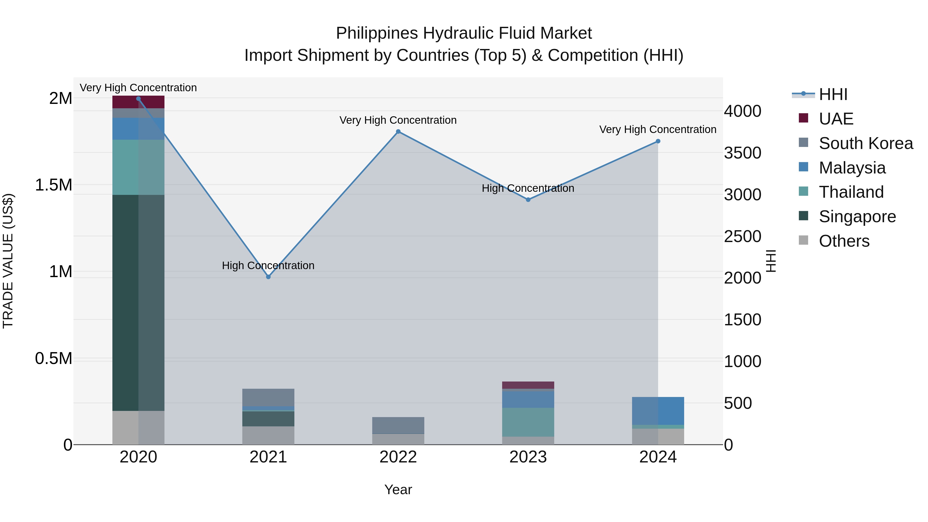Click the UAE segment of the 2020 bar

[x=138, y=102]
